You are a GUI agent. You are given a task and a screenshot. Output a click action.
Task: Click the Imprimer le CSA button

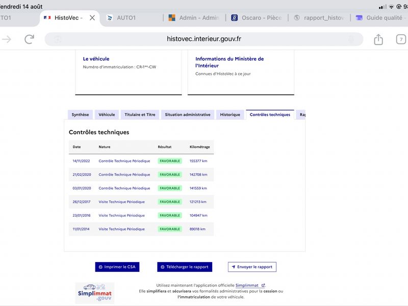[x=117, y=267]
